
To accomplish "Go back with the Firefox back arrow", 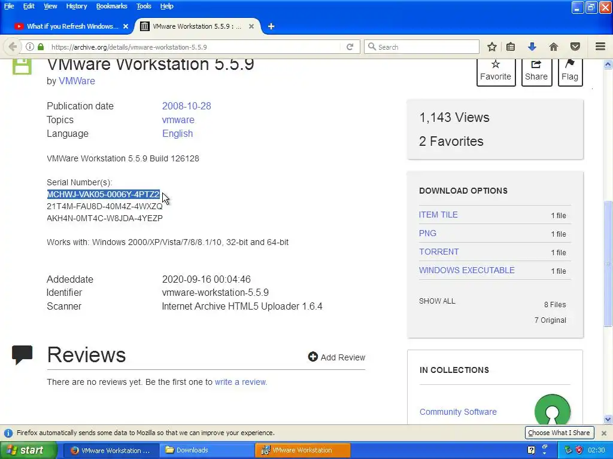I will click(13, 47).
